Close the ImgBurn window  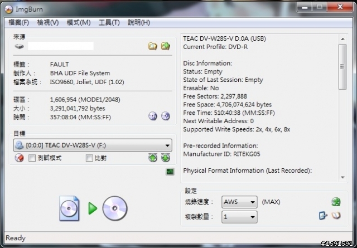340,7
